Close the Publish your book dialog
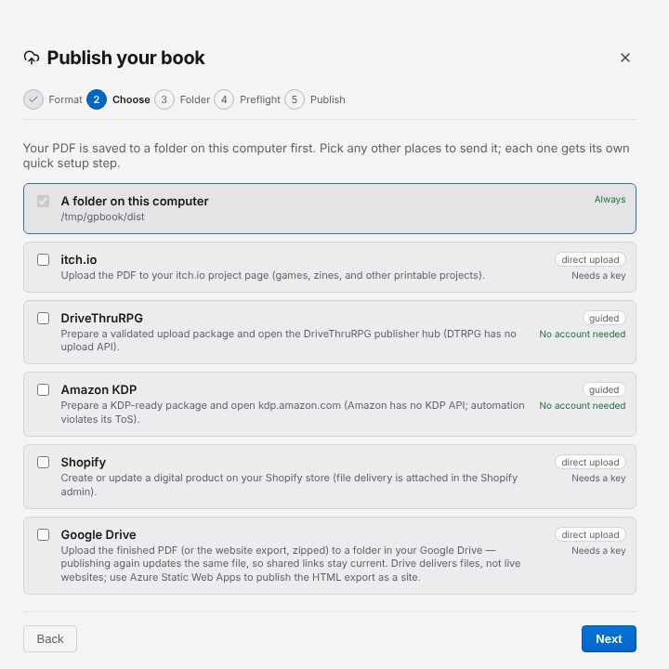 (625, 58)
